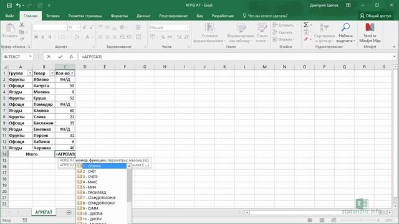The image size is (399, 224).
Task: Switch to Normal view icon in status bar
Action: [310, 220]
